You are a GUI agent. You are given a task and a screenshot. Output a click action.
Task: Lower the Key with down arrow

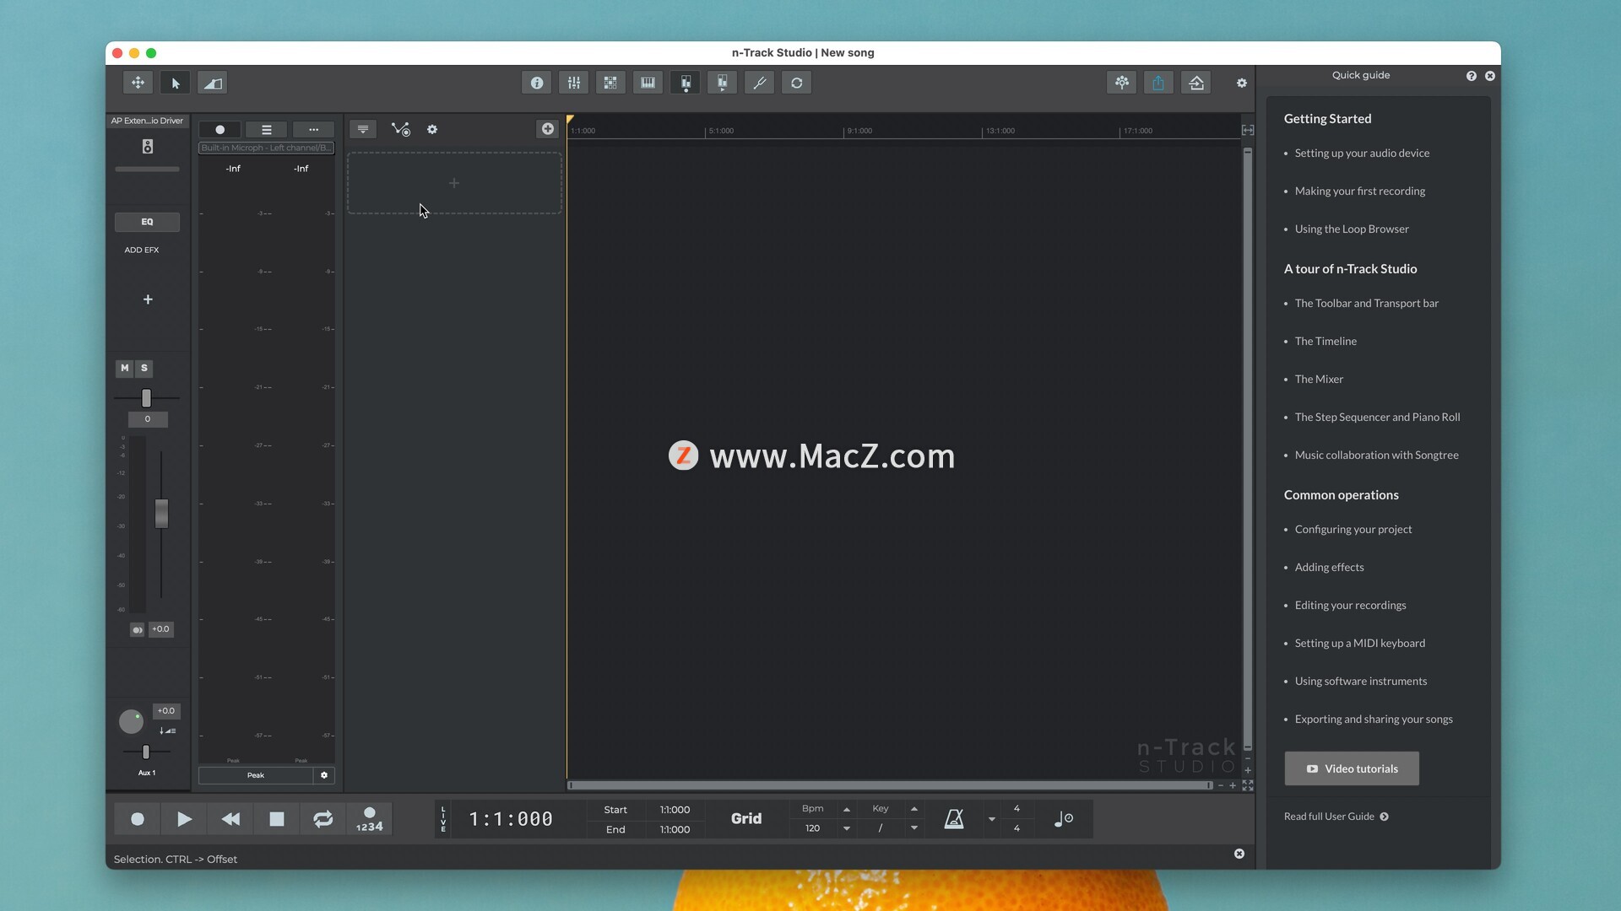pyautogui.click(x=914, y=829)
